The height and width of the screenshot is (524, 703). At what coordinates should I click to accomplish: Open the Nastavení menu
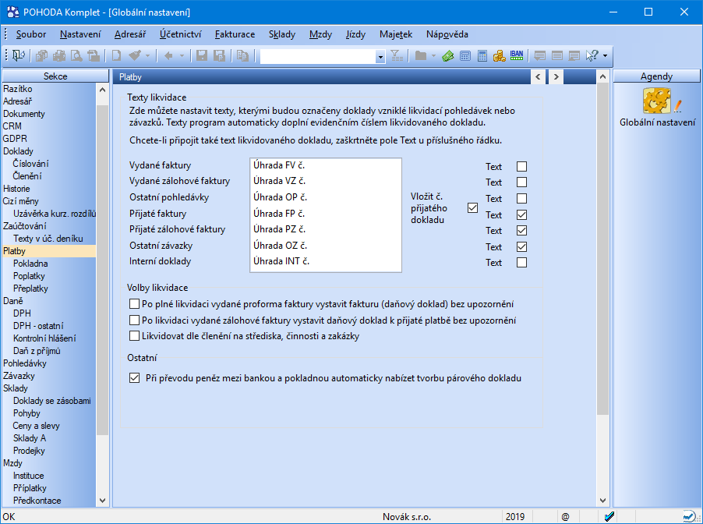(81, 34)
